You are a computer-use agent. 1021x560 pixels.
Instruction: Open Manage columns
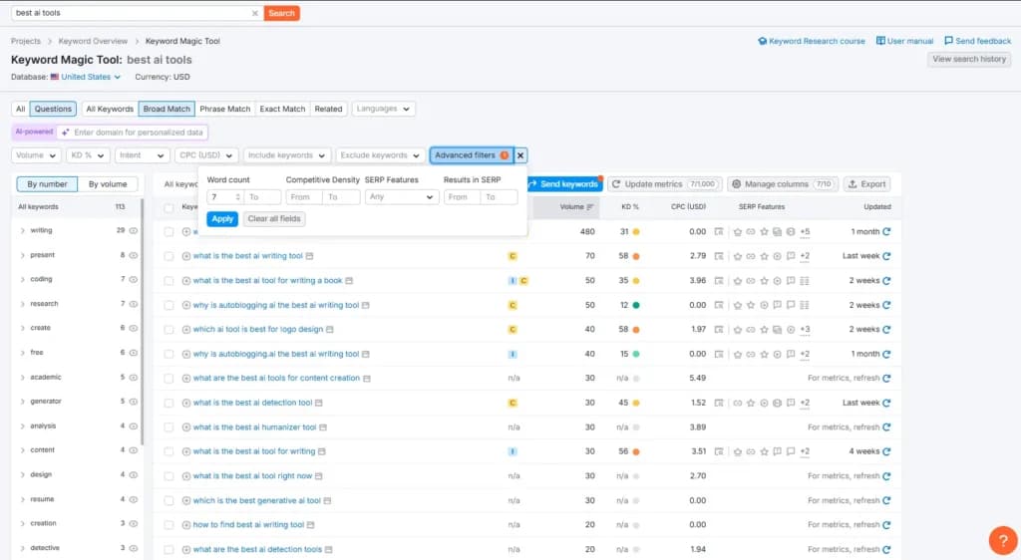[781, 184]
